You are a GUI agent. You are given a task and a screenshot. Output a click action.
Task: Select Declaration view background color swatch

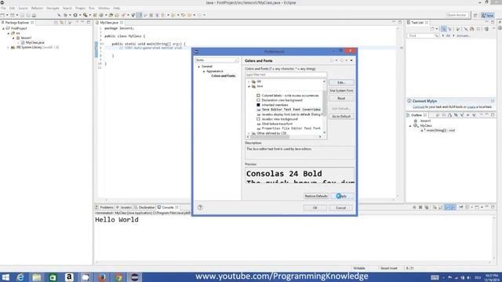(258, 100)
